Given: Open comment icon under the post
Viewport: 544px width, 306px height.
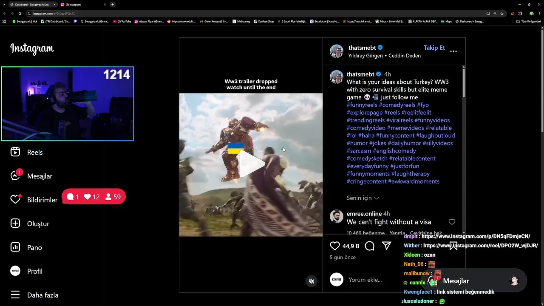Looking at the screenshot, I should pos(369,246).
